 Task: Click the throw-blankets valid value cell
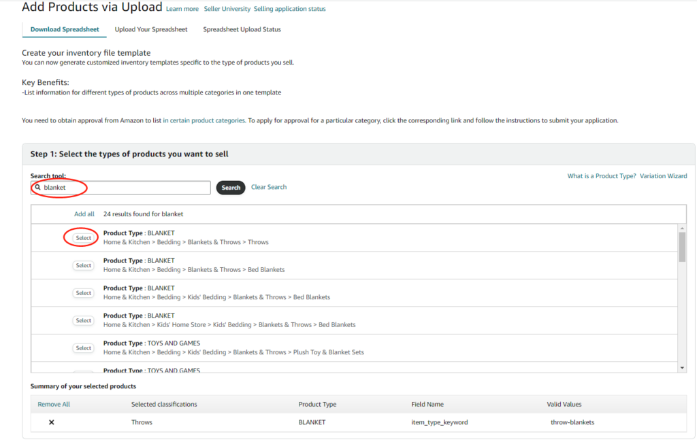point(572,422)
